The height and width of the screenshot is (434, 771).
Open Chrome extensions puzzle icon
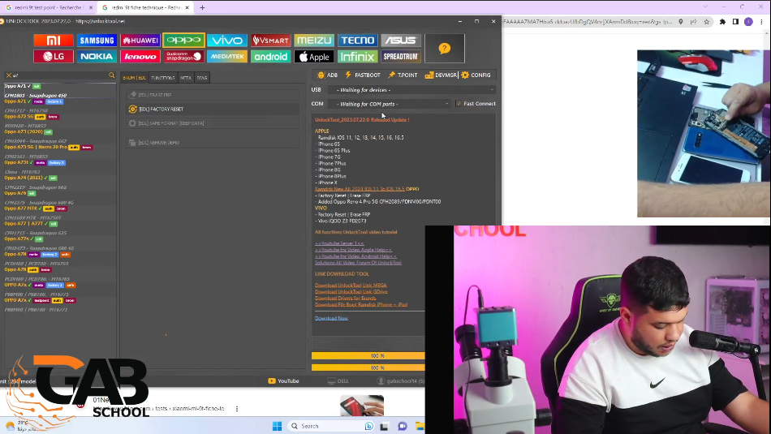tap(722, 22)
